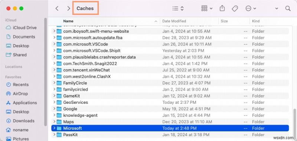
Task: Open the Shared sidebar item
Action: [16, 55]
